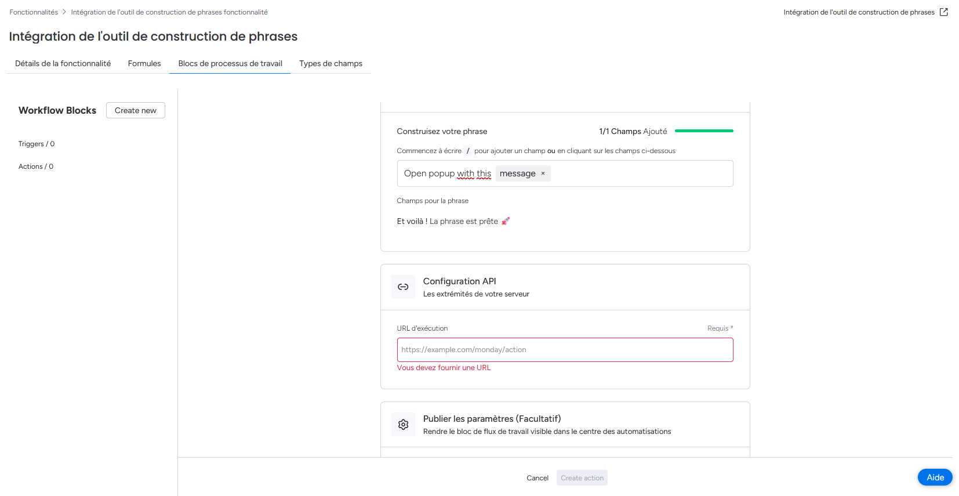Expand the Actions / 0 section

36,166
